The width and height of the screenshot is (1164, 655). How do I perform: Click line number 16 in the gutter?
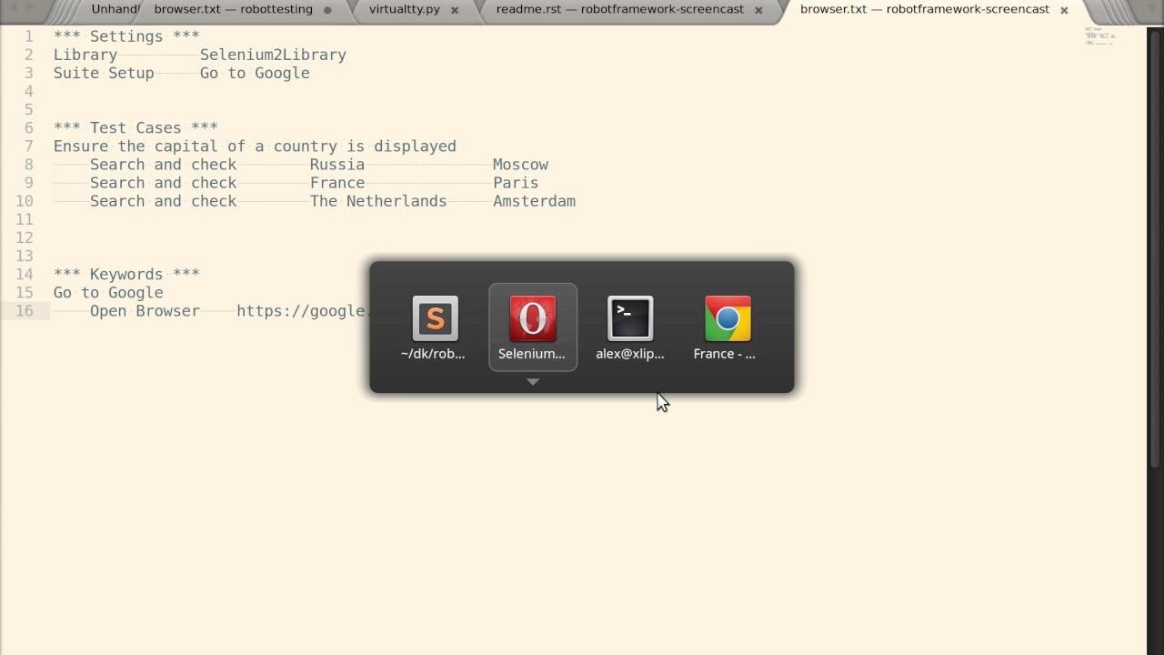click(25, 310)
